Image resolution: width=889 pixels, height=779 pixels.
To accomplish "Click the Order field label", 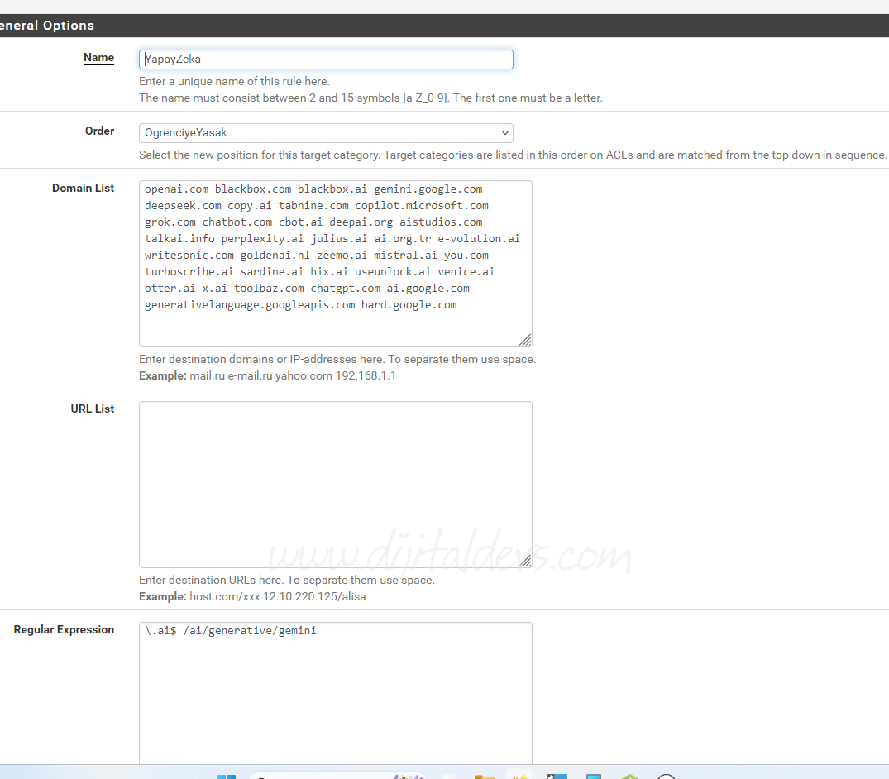I will 100,131.
